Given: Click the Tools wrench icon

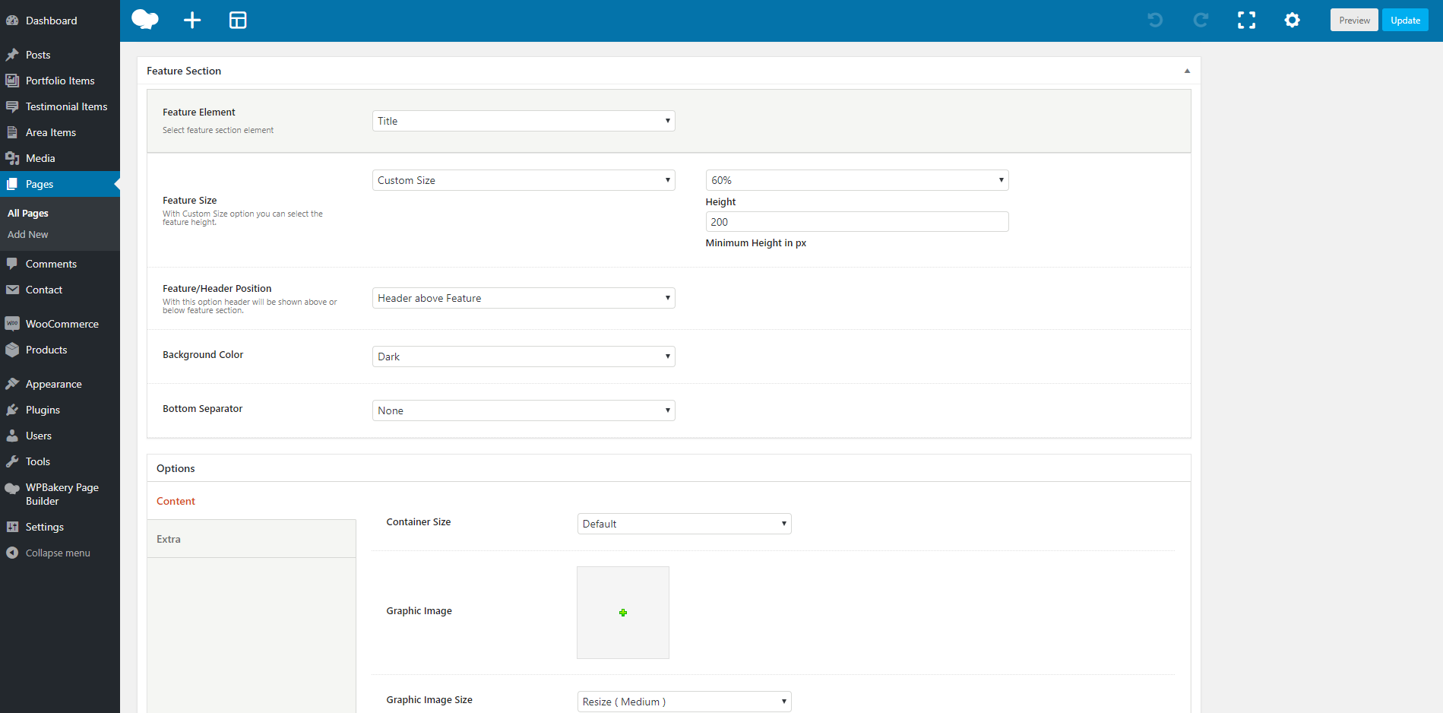Looking at the screenshot, I should click(12, 461).
